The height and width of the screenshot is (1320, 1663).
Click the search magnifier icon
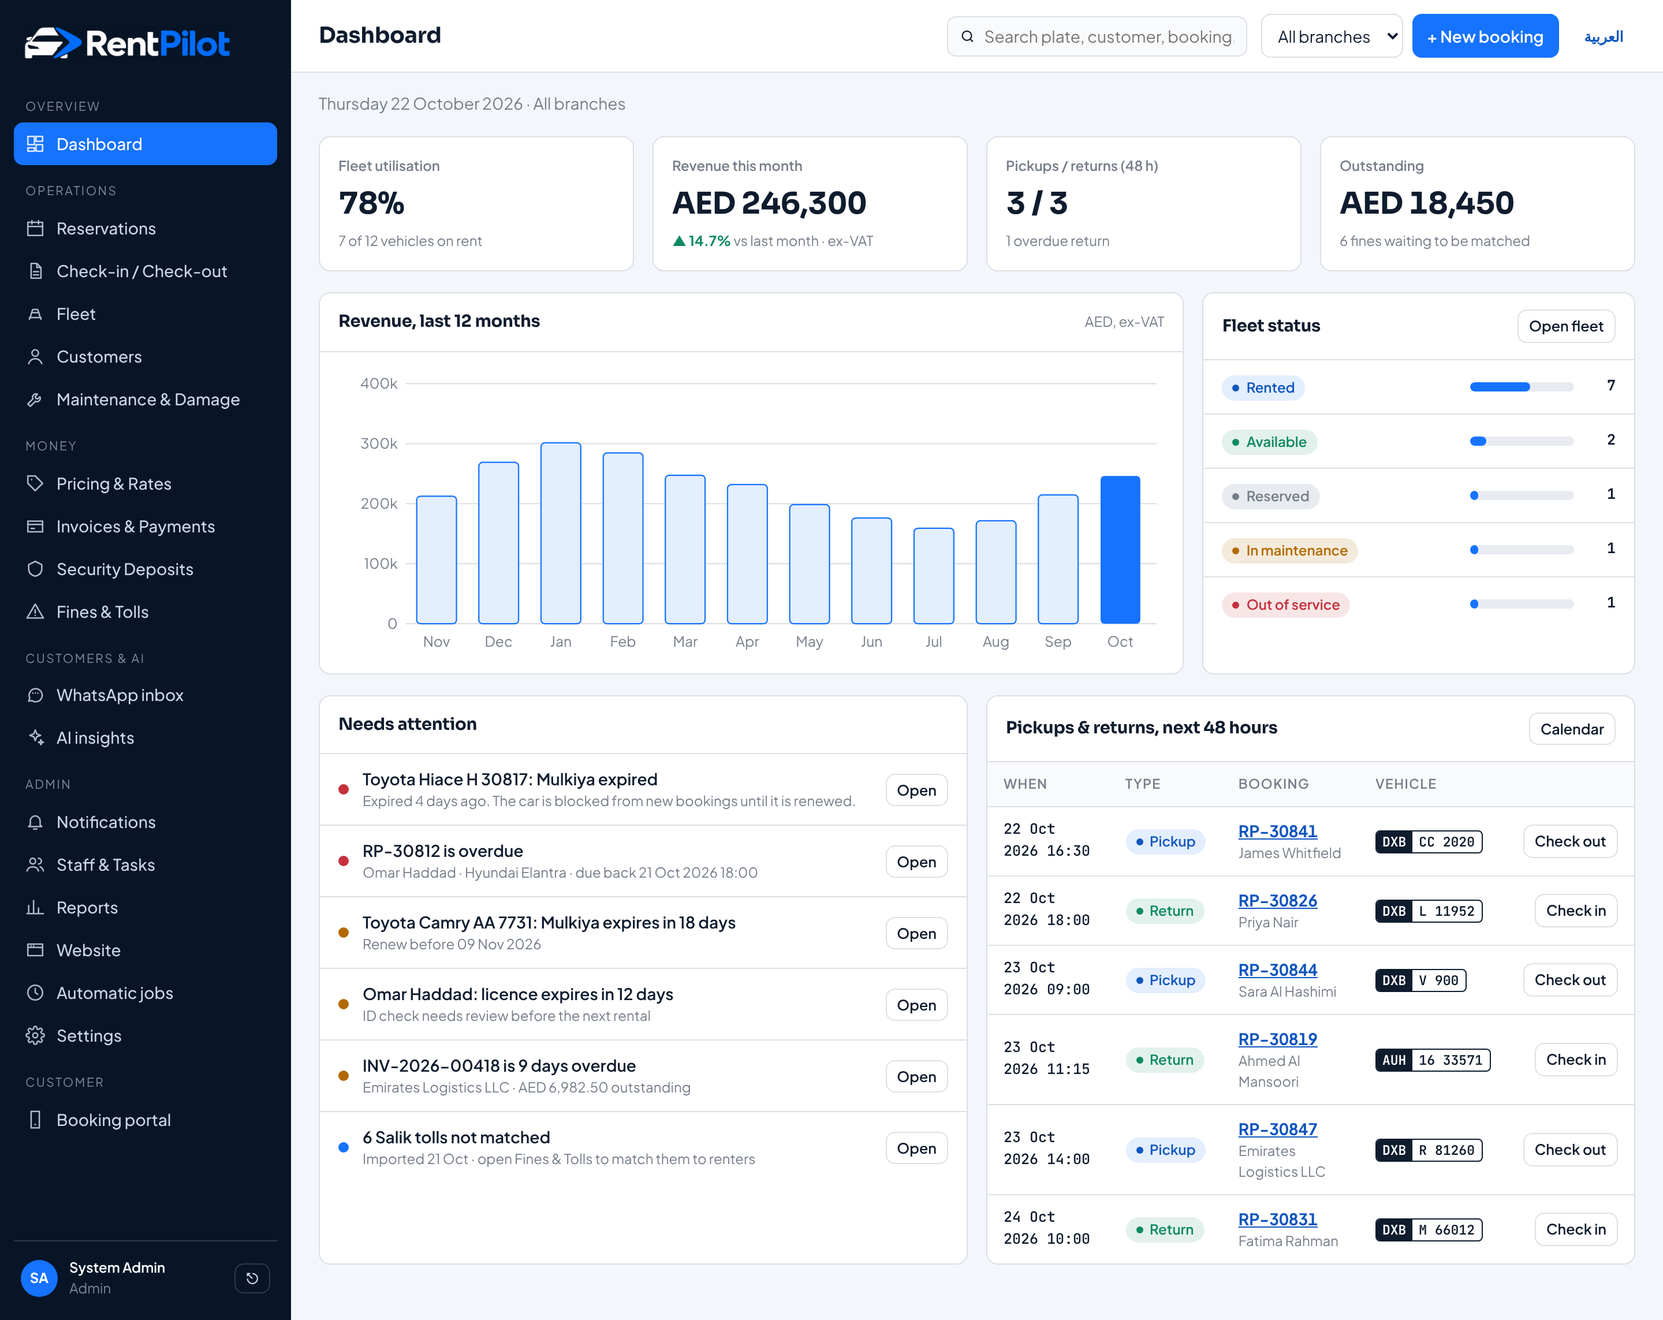(967, 36)
